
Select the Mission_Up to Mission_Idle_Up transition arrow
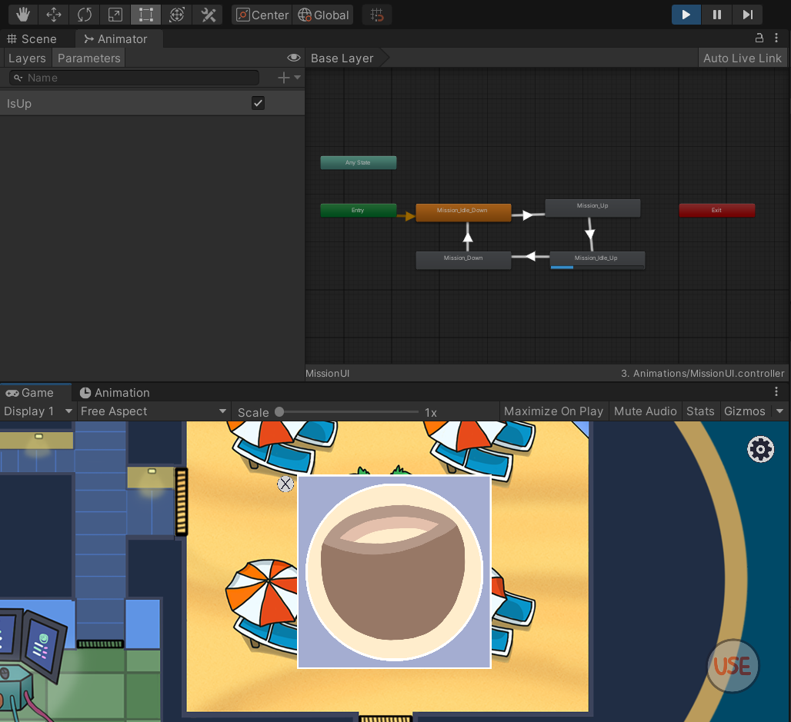[589, 234]
